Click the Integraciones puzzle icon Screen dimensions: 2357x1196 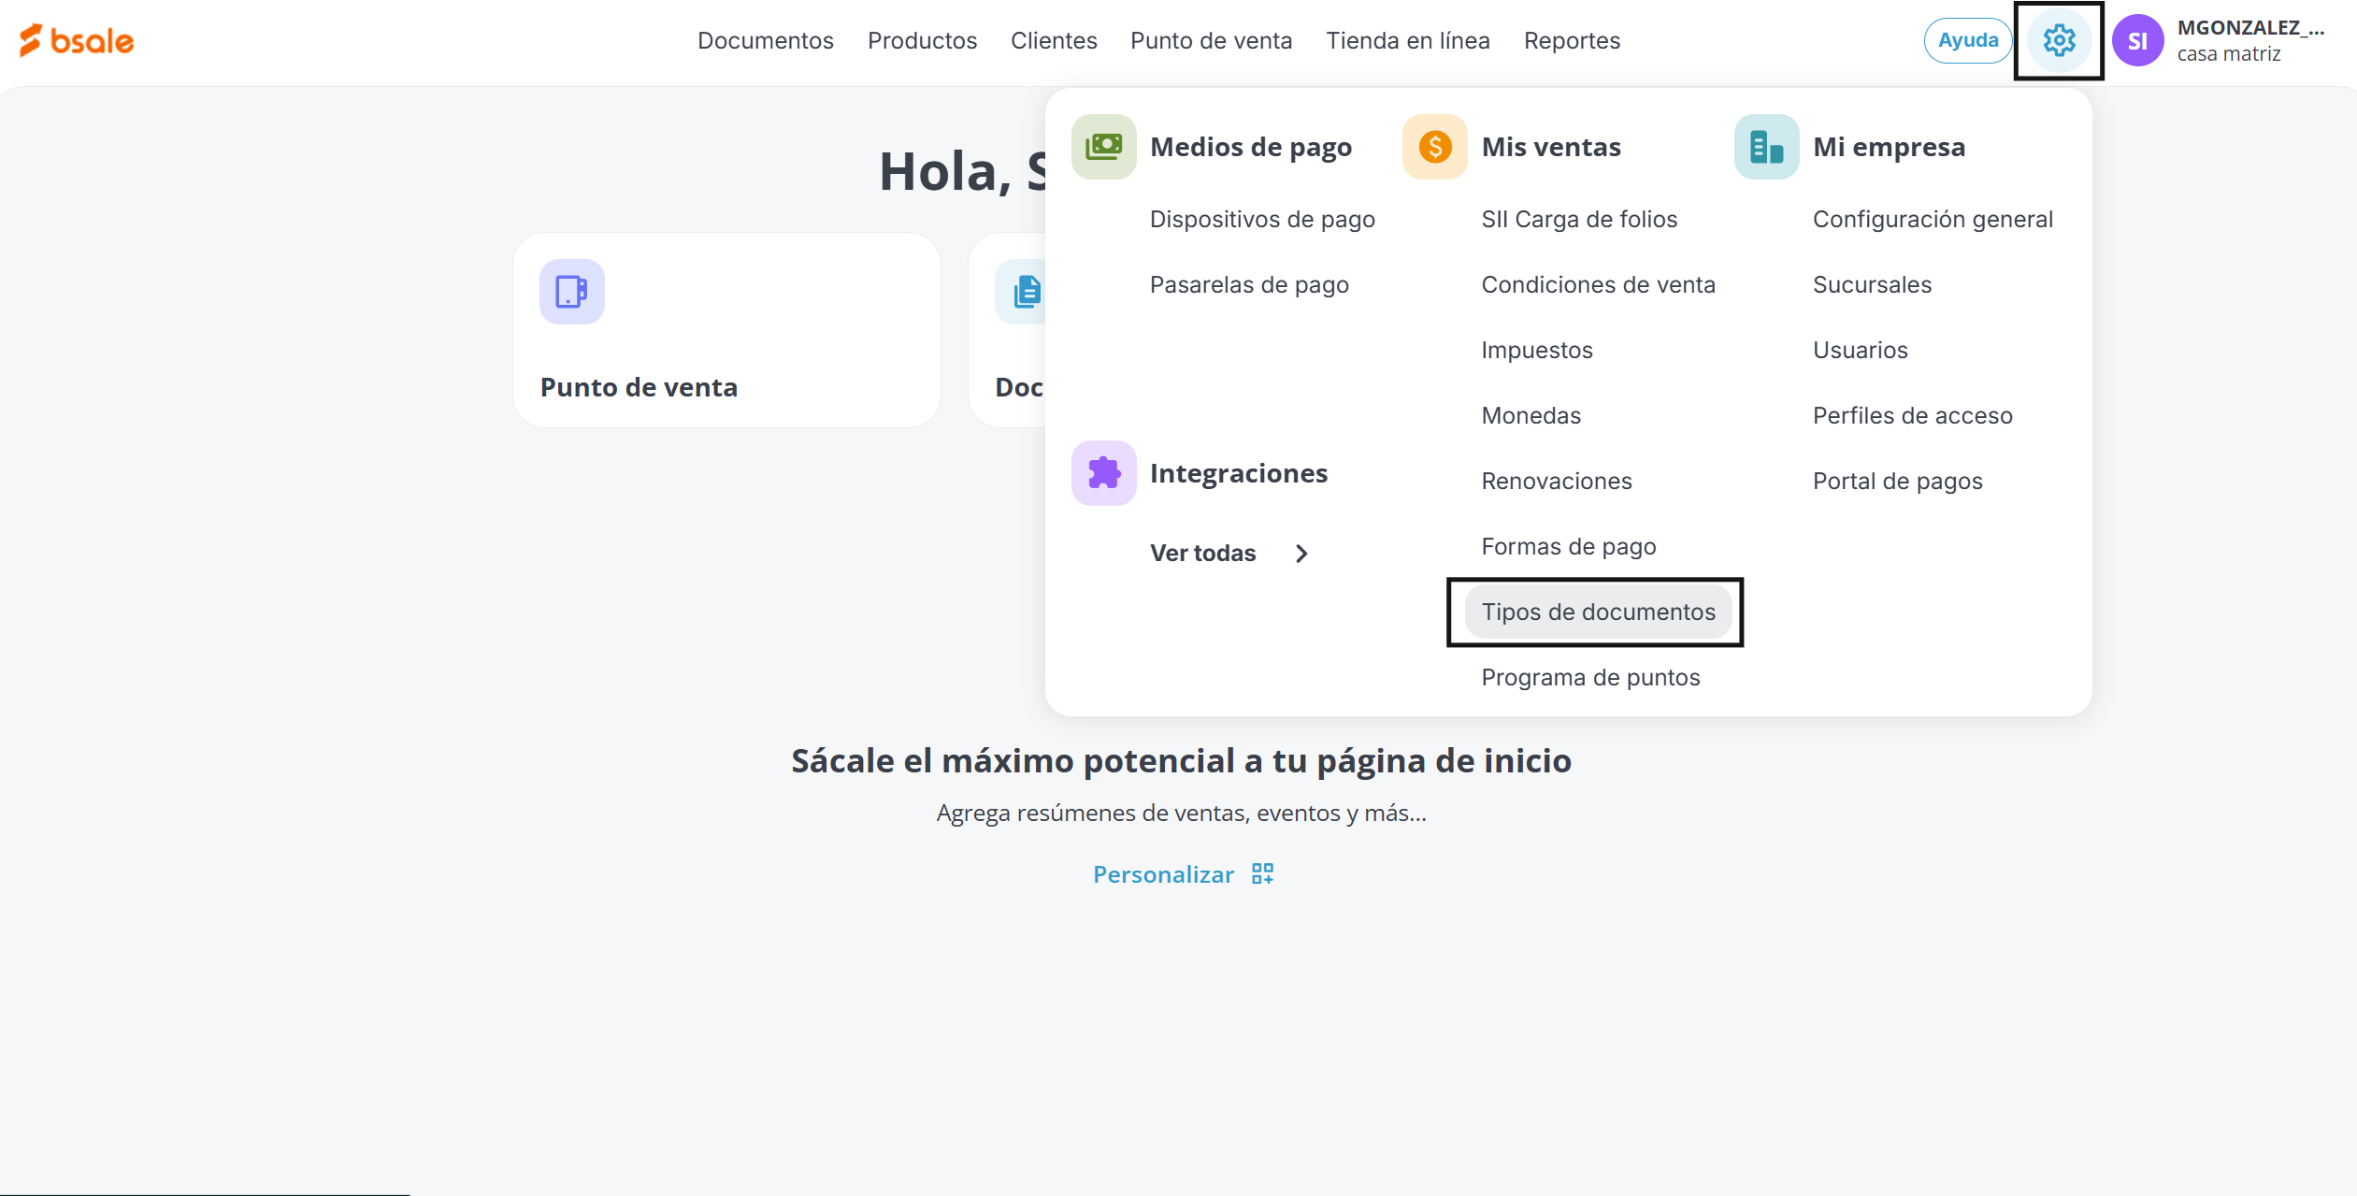click(x=1103, y=473)
